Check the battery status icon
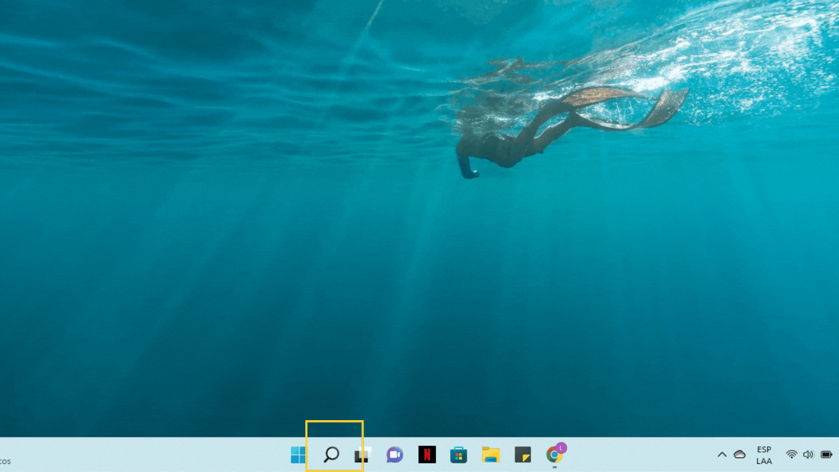The height and width of the screenshot is (472, 839). (x=826, y=455)
